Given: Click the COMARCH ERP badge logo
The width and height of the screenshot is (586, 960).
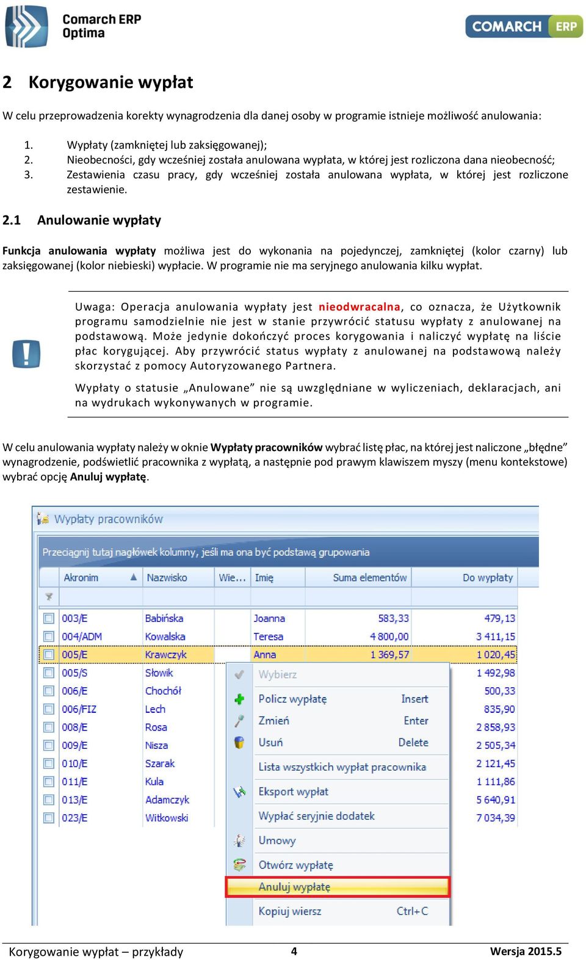Looking at the screenshot, I should [x=524, y=26].
